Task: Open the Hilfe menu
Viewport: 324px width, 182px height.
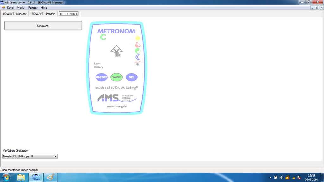Action: 44,8
